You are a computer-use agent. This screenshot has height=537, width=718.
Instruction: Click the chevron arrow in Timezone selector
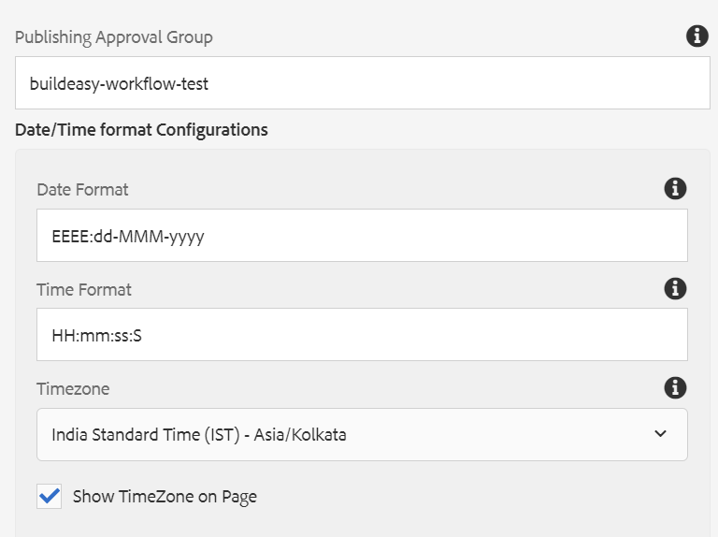[x=660, y=433]
